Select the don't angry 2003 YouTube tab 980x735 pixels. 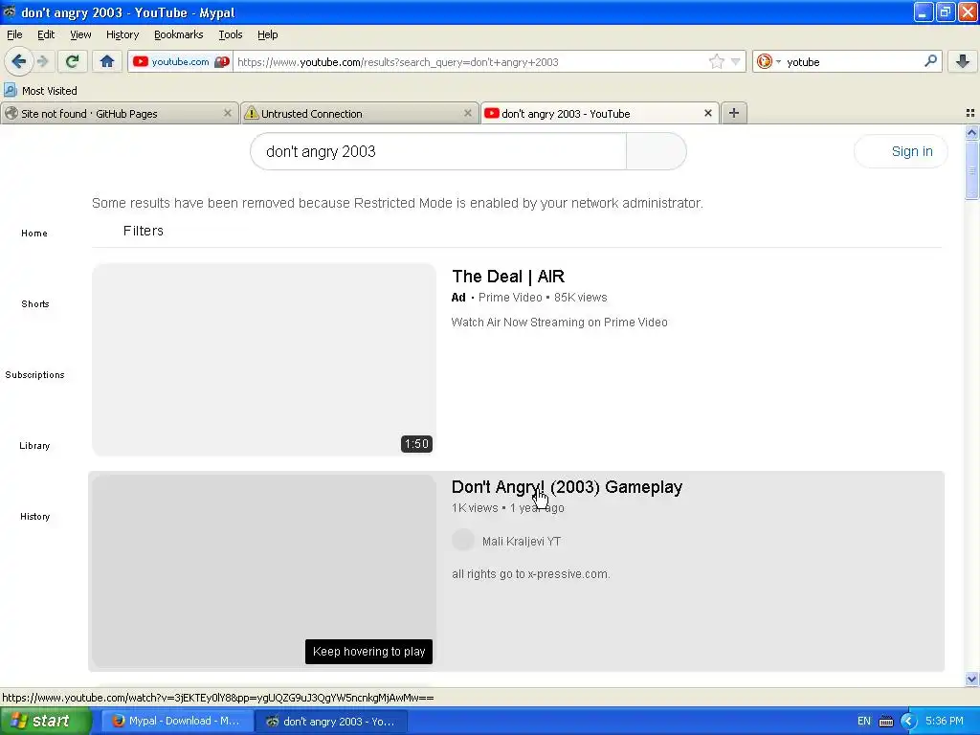tap(599, 114)
